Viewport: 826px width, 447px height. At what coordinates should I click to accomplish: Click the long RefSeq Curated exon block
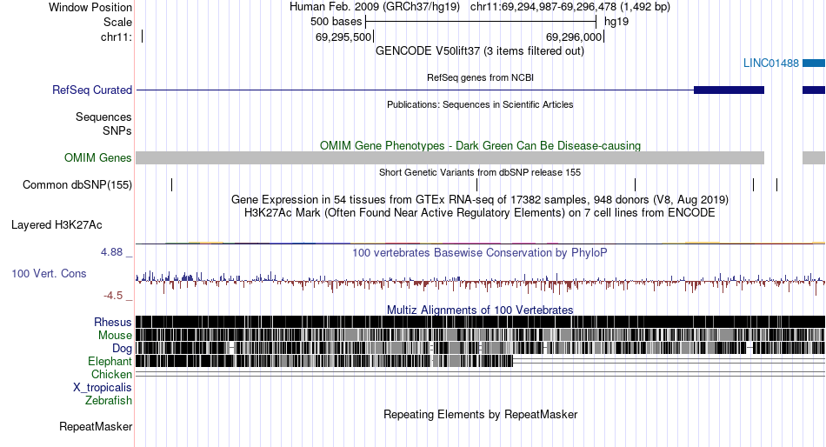point(729,90)
